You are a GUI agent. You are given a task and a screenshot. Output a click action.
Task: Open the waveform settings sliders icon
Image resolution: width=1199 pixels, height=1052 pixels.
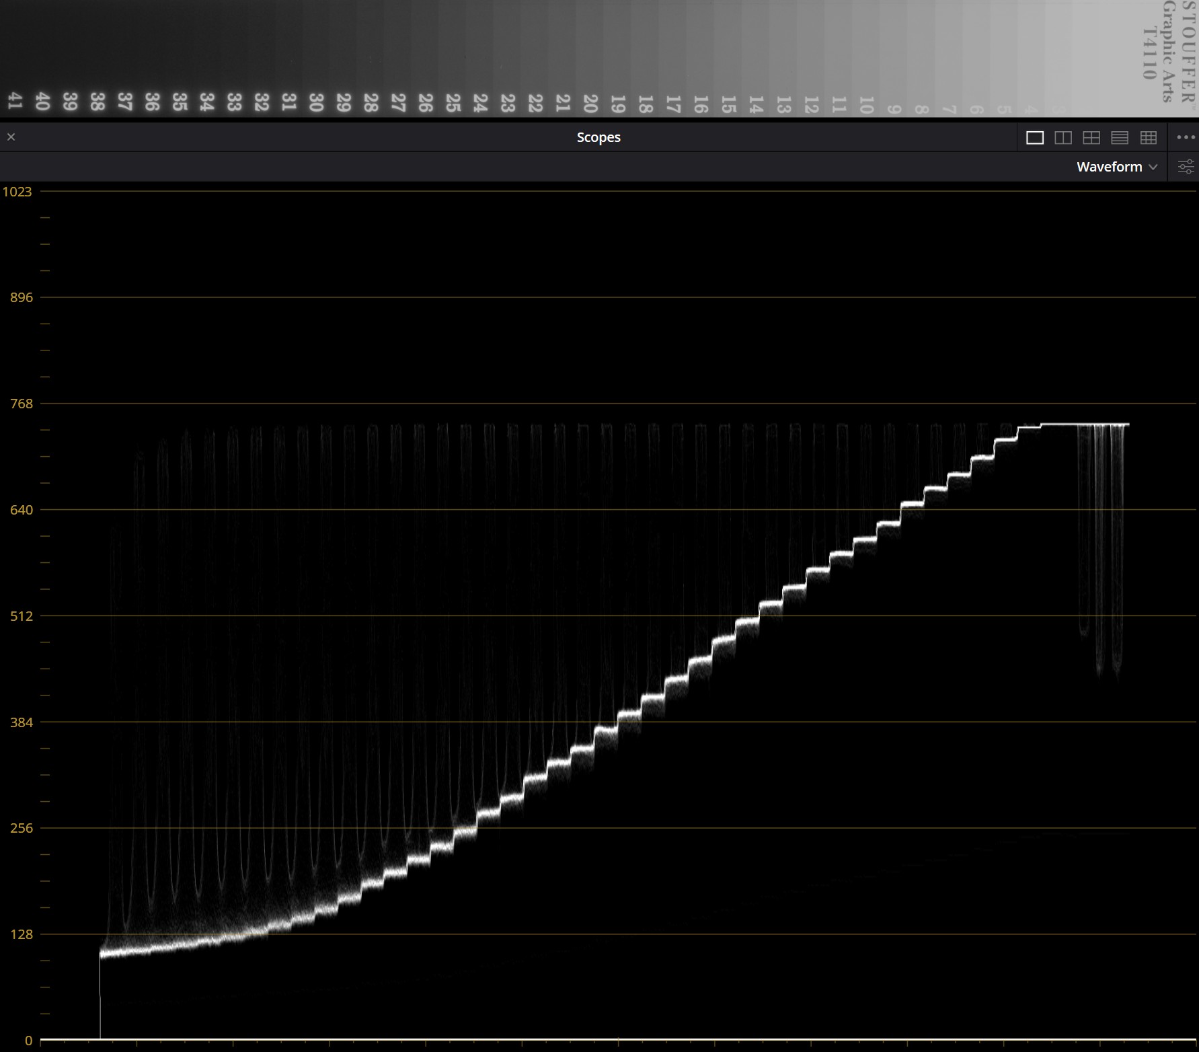pyautogui.click(x=1186, y=167)
